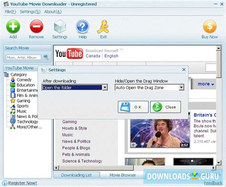Select the Music note icon in tree
226x187 pixels.
tap(13, 111)
